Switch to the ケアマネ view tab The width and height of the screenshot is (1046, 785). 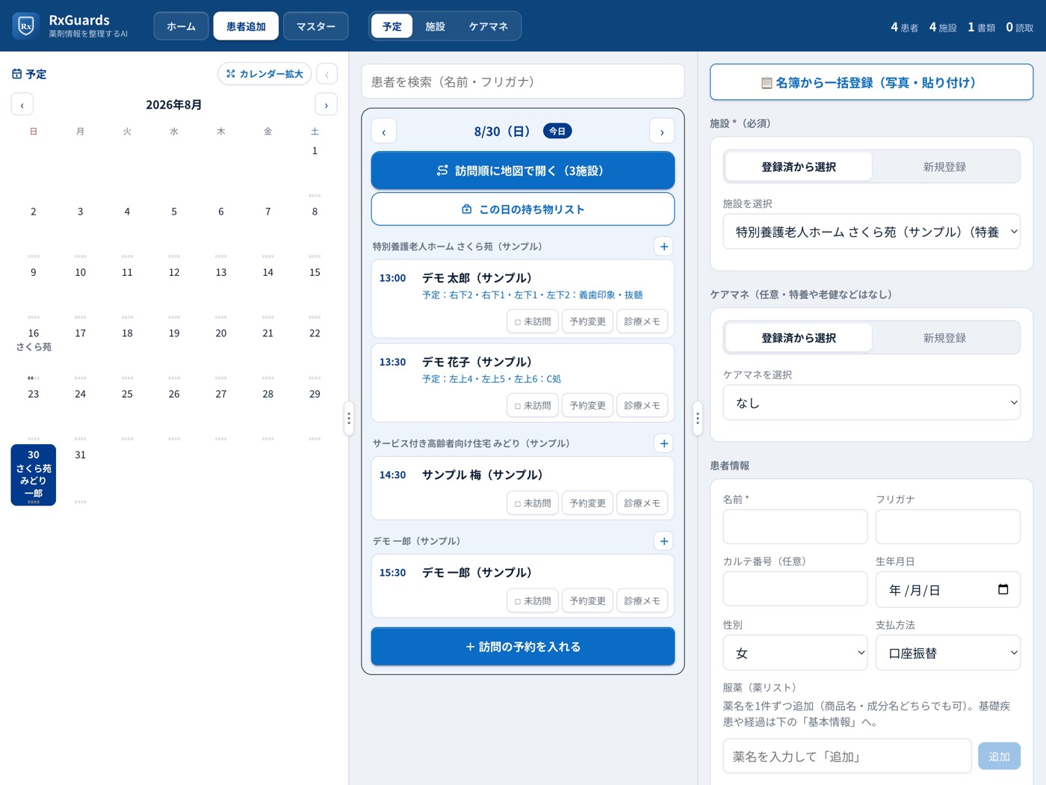(488, 26)
